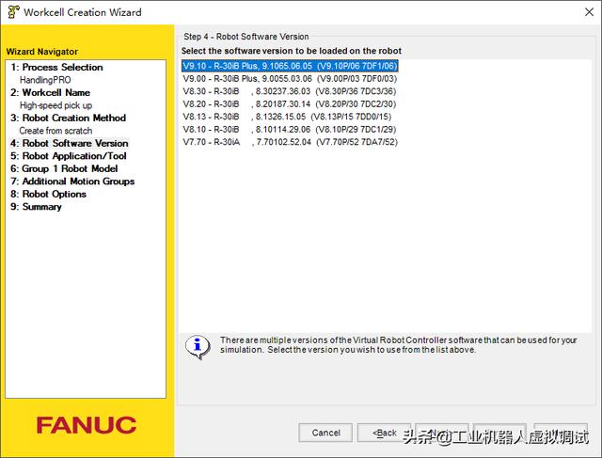
Task: Choose V8.20 R-30iB software version
Action: tap(290, 104)
